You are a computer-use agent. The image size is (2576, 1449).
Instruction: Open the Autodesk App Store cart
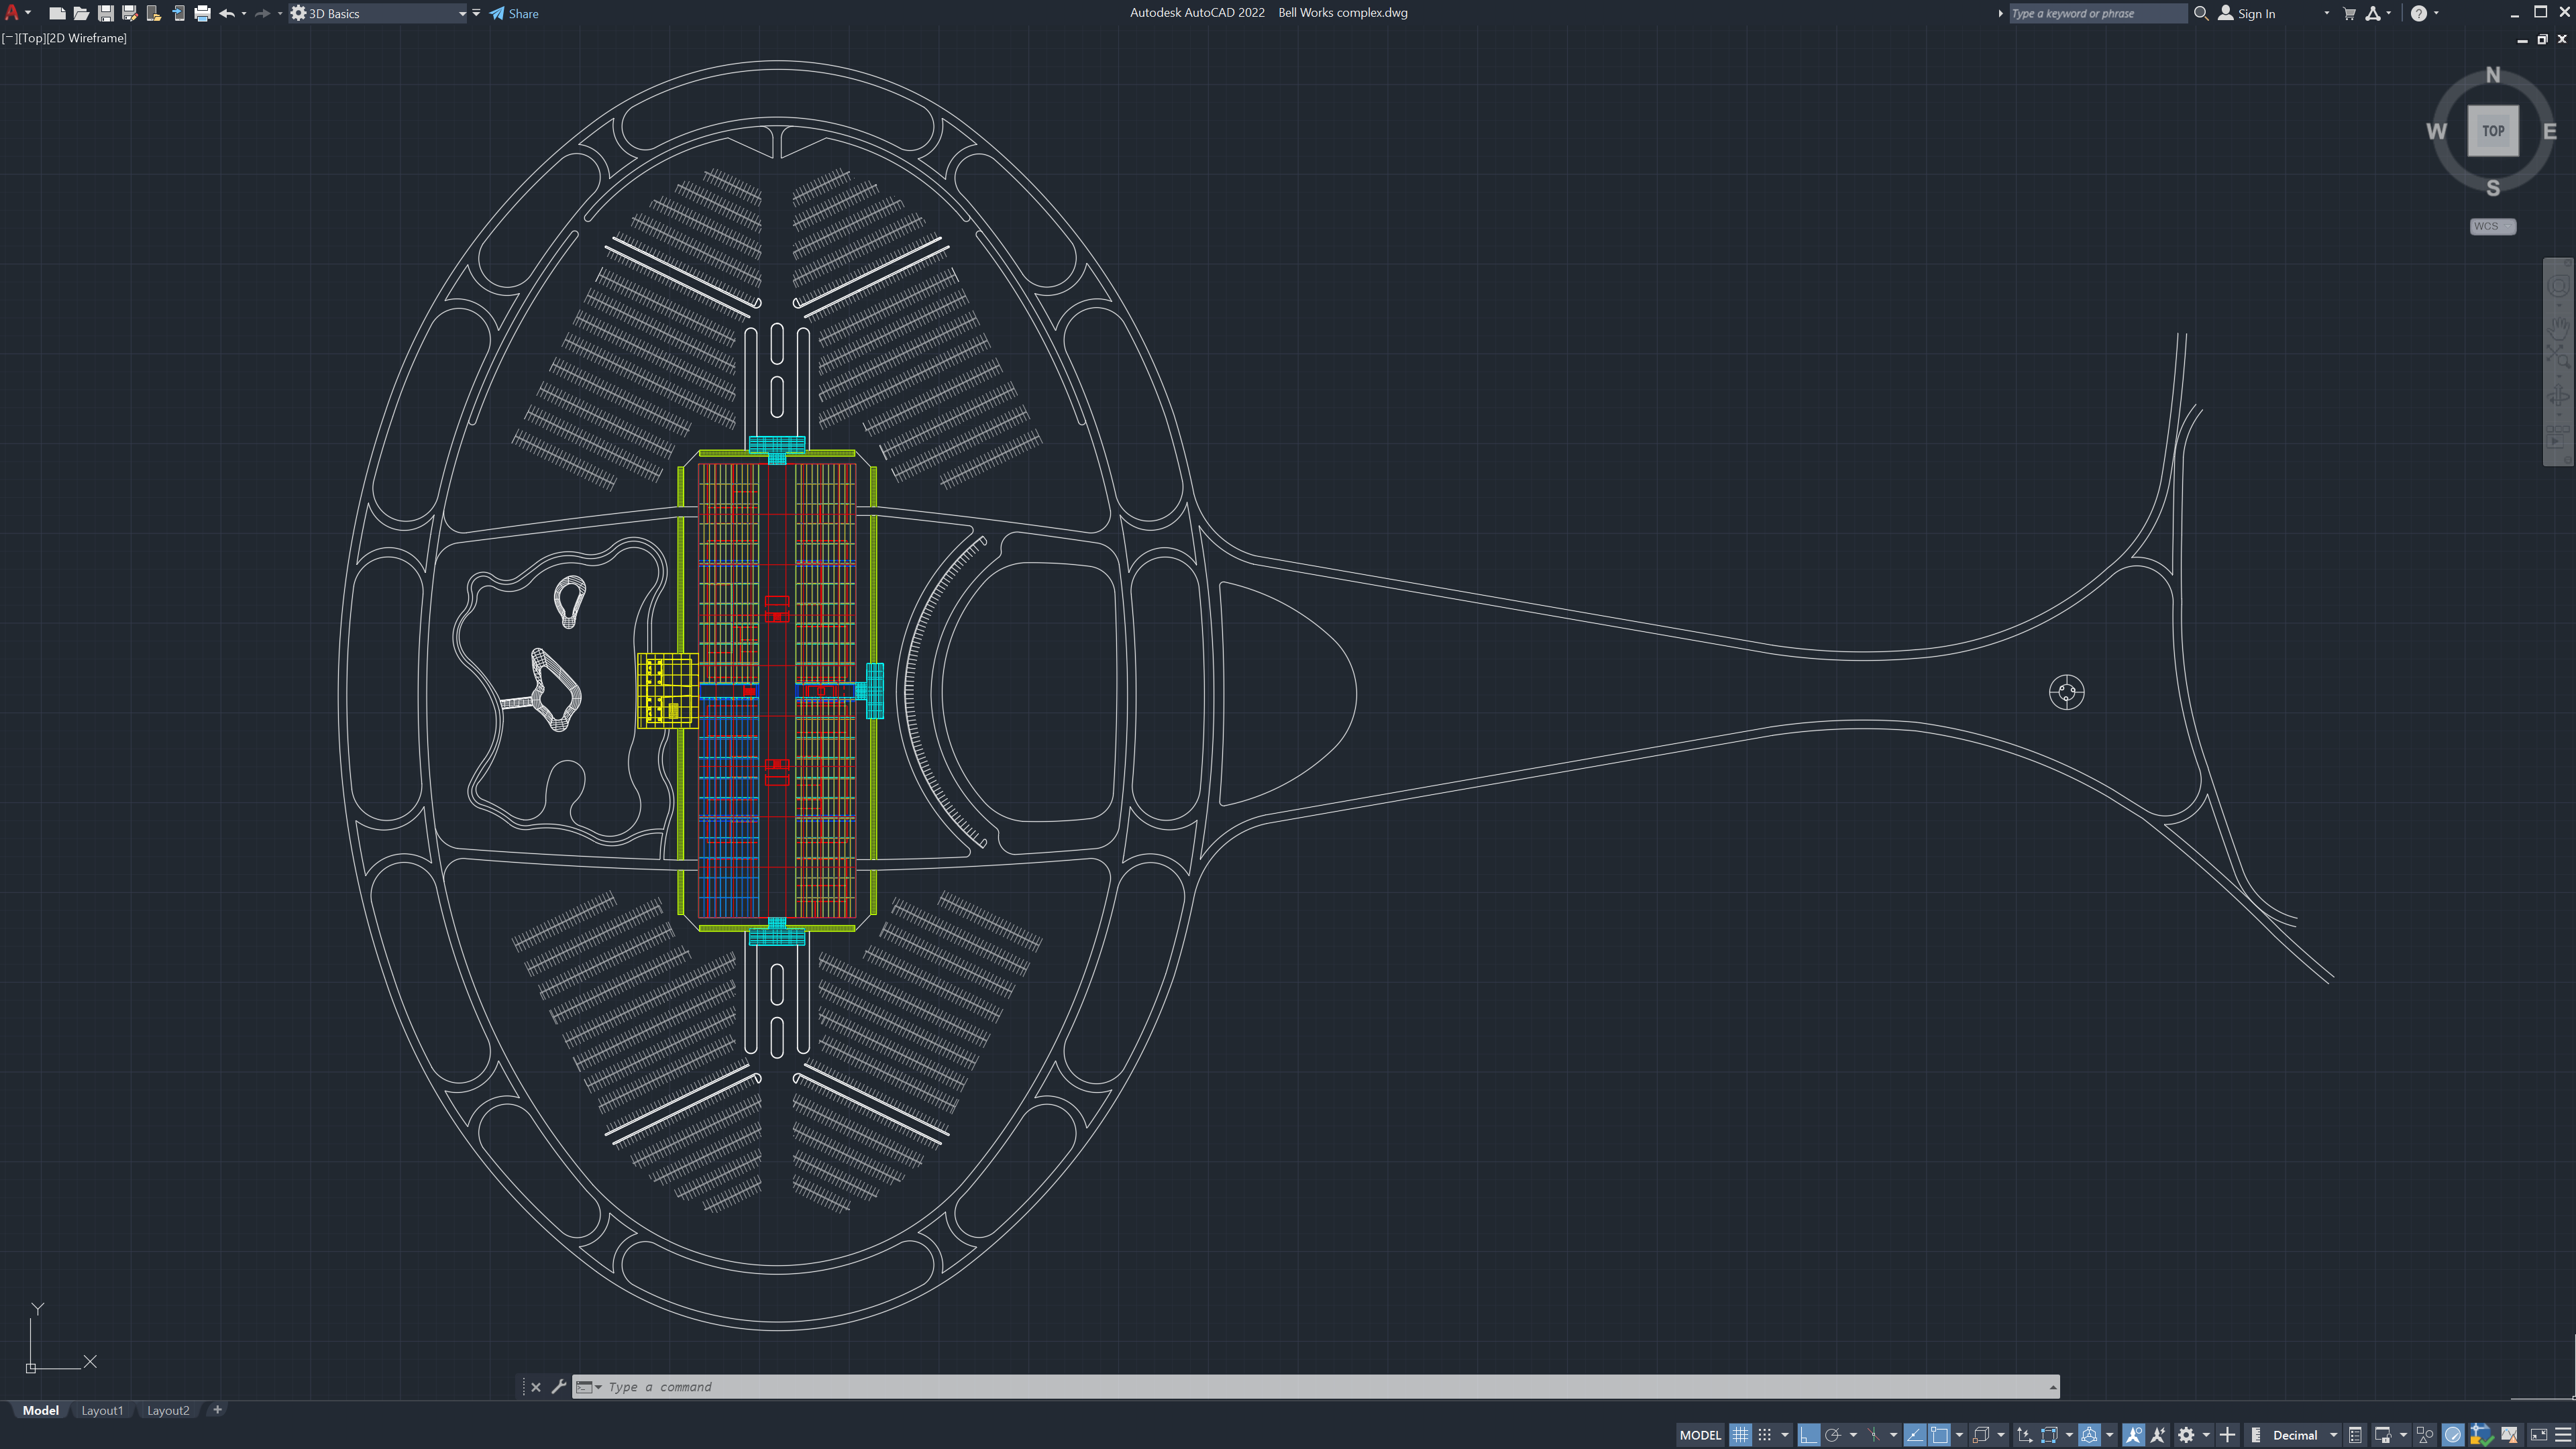[x=2350, y=13]
